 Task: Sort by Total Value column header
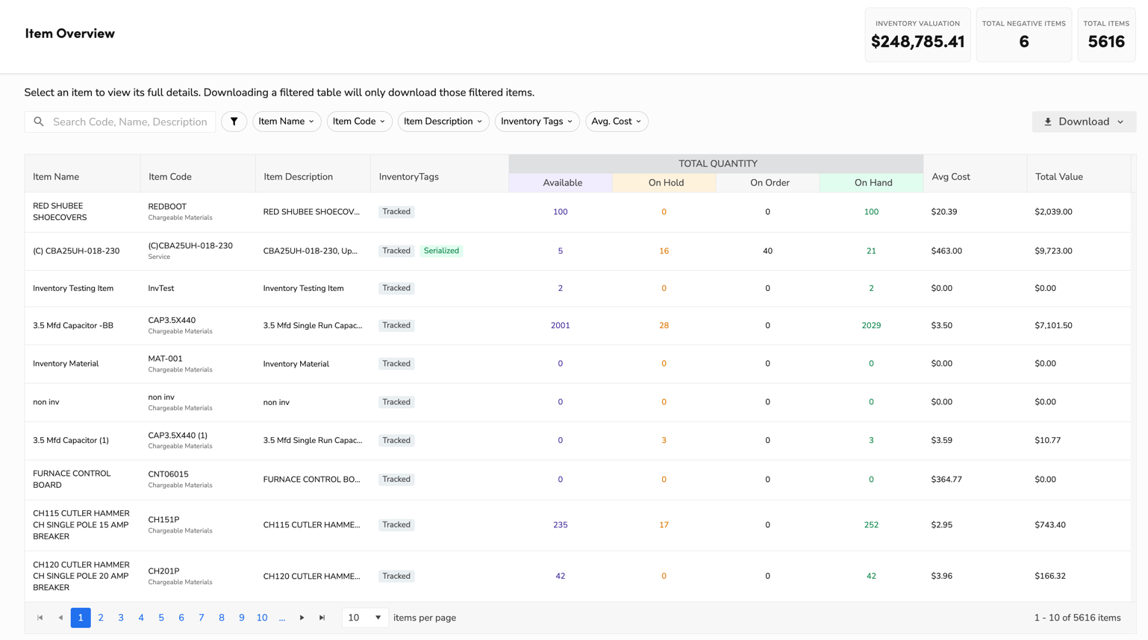click(1058, 177)
